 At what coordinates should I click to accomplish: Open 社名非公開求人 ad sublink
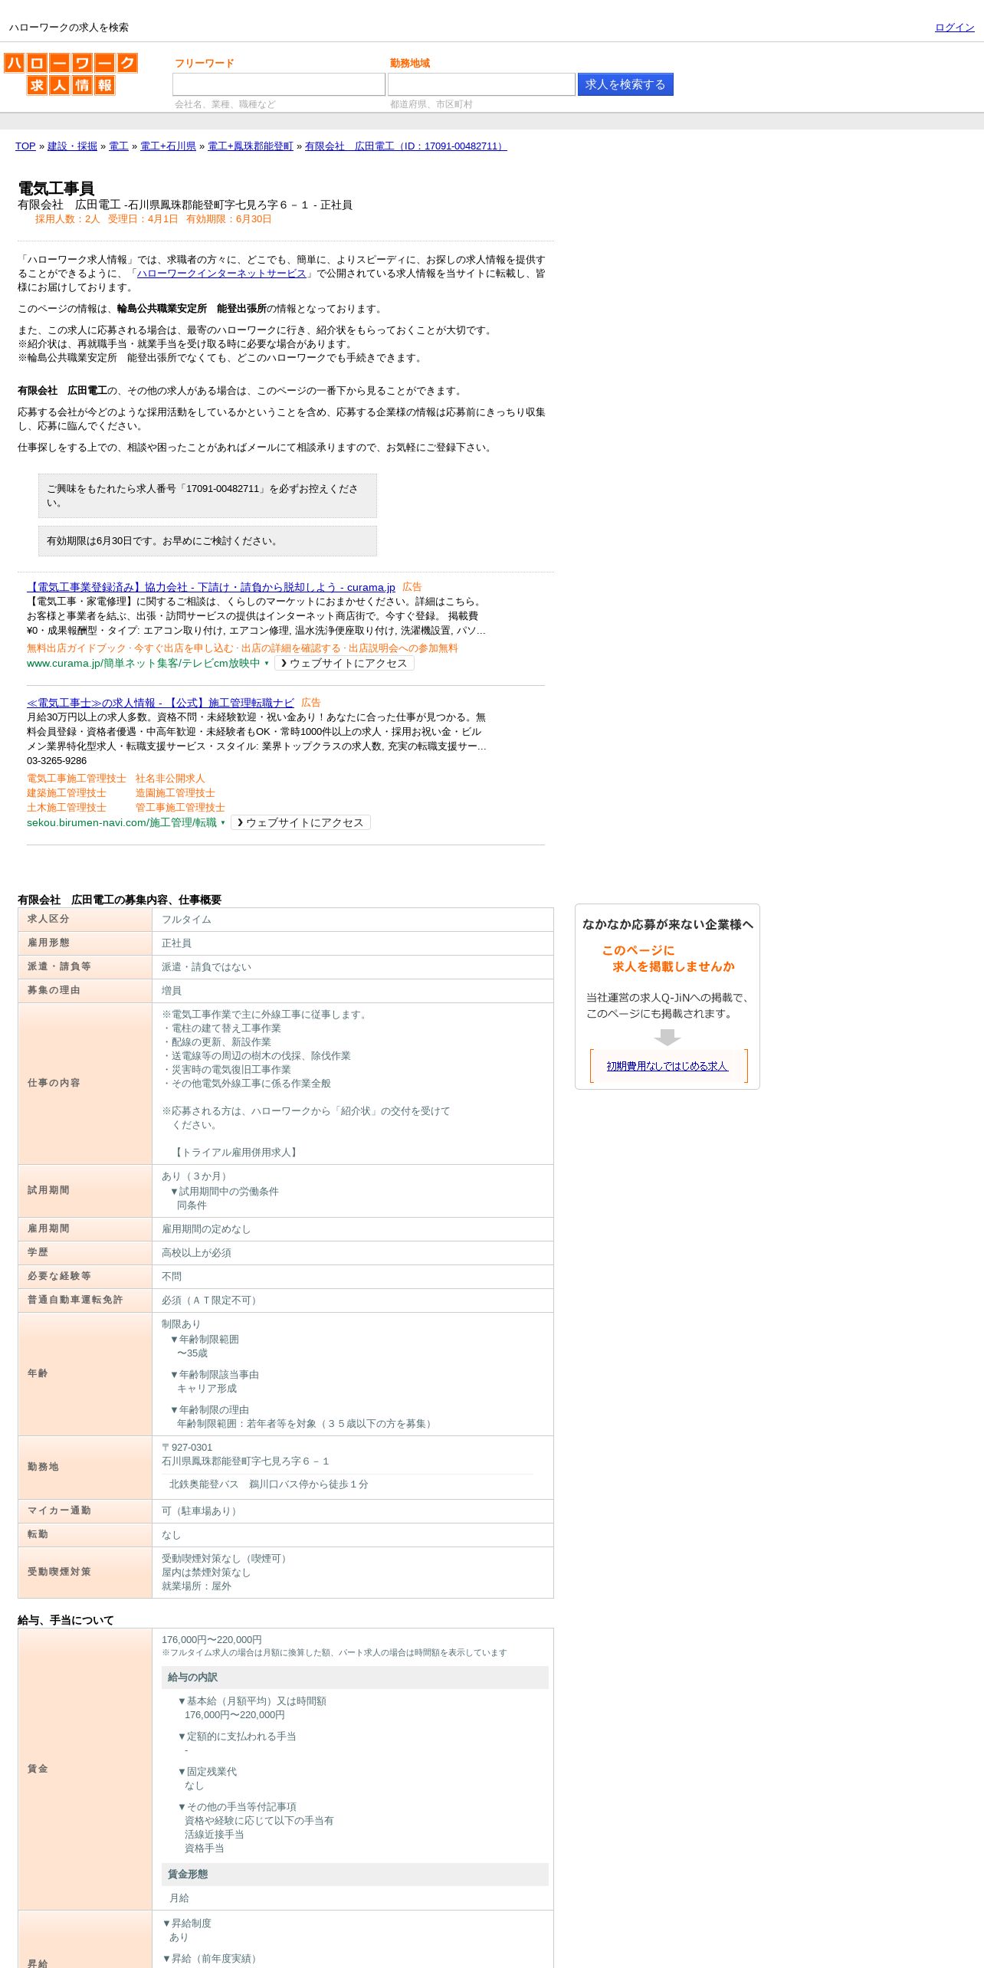[x=170, y=779]
